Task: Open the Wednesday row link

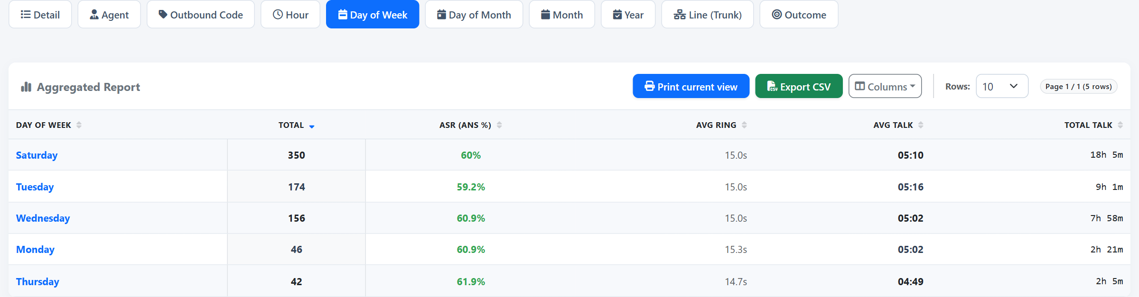Action: [x=43, y=218]
